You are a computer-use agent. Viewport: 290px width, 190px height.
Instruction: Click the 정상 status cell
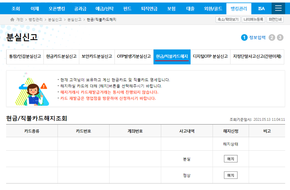[x=186, y=175]
